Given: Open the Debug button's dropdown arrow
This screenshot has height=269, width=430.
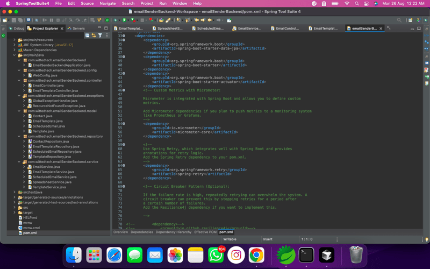Looking at the screenshot, I should tap(119, 20).
